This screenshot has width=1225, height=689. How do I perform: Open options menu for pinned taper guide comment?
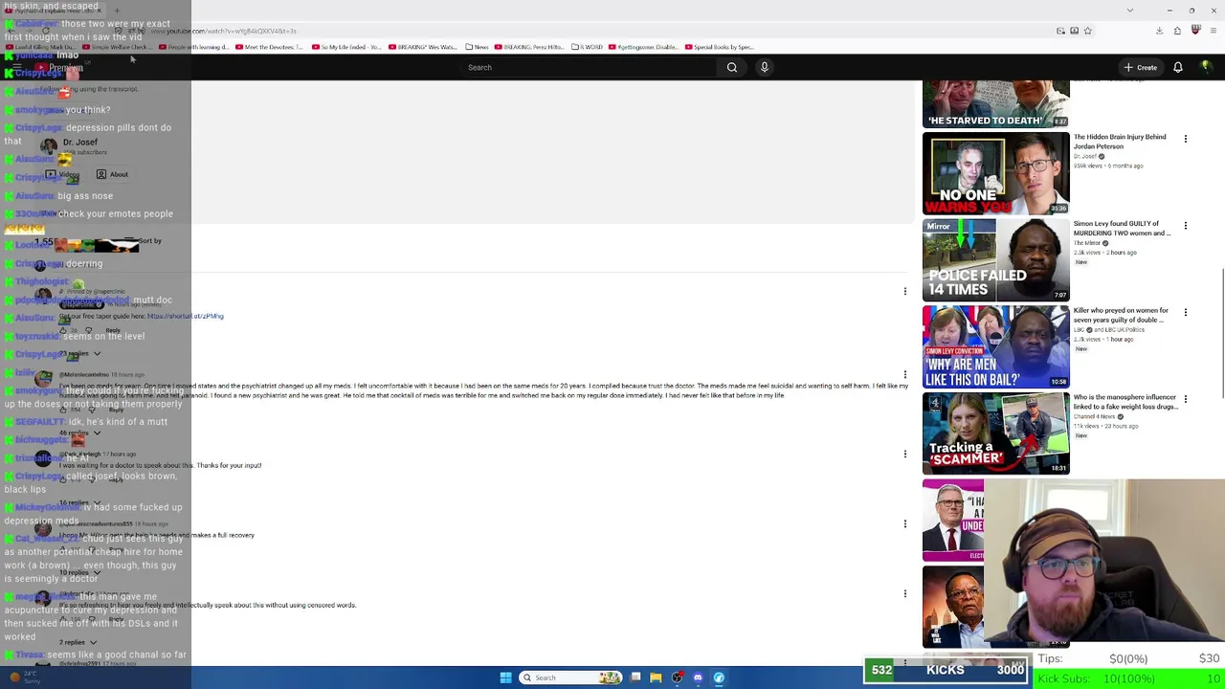pyautogui.click(x=905, y=291)
